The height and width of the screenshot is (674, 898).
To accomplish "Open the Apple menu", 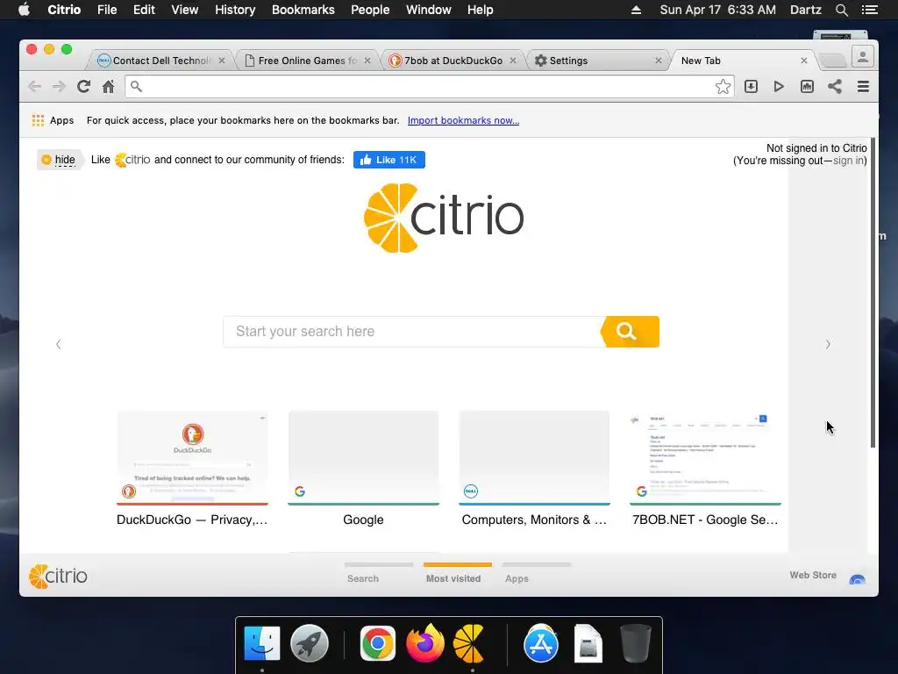I will click(x=24, y=10).
